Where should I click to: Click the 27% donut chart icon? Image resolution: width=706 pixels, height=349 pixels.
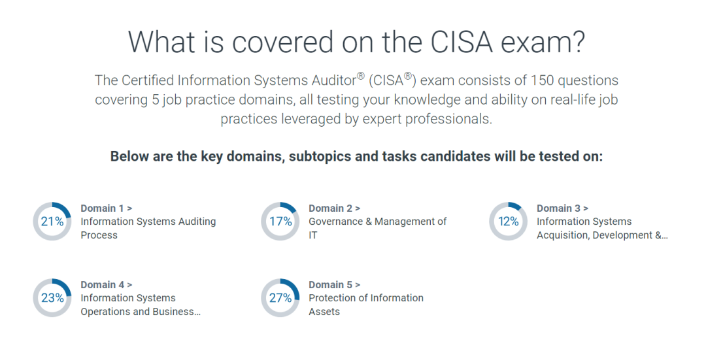(280, 297)
